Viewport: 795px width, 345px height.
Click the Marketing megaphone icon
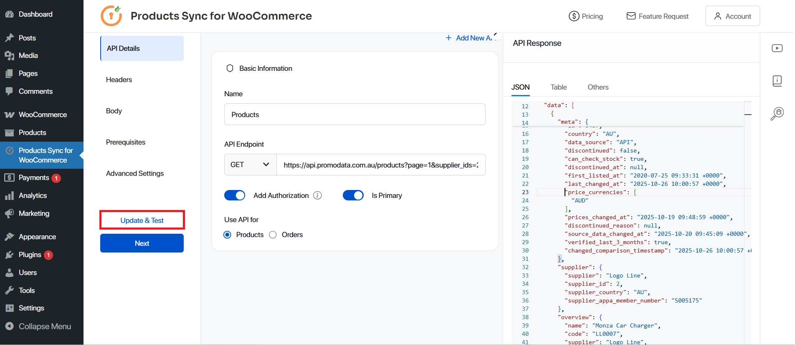coord(9,213)
